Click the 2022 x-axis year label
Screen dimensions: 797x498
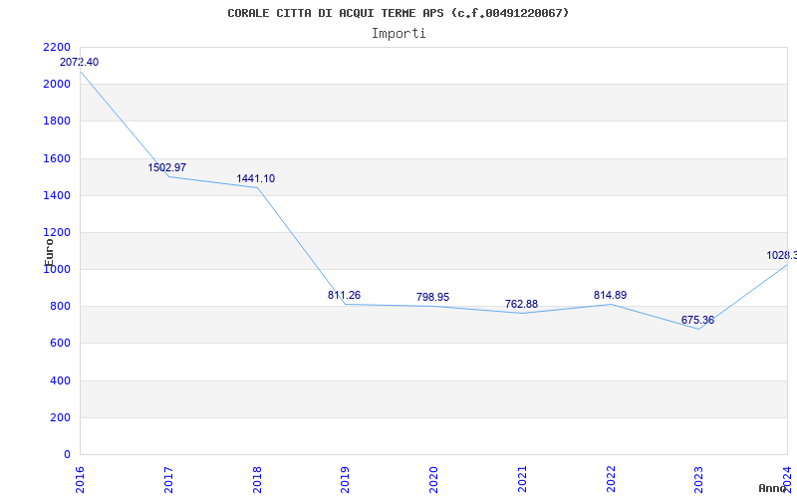pos(611,479)
